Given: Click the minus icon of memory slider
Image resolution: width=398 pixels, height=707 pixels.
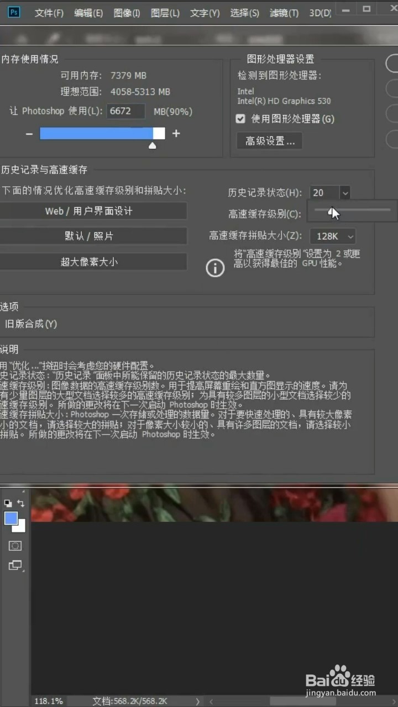Looking at the screenshot, I should tap(29, 134).
